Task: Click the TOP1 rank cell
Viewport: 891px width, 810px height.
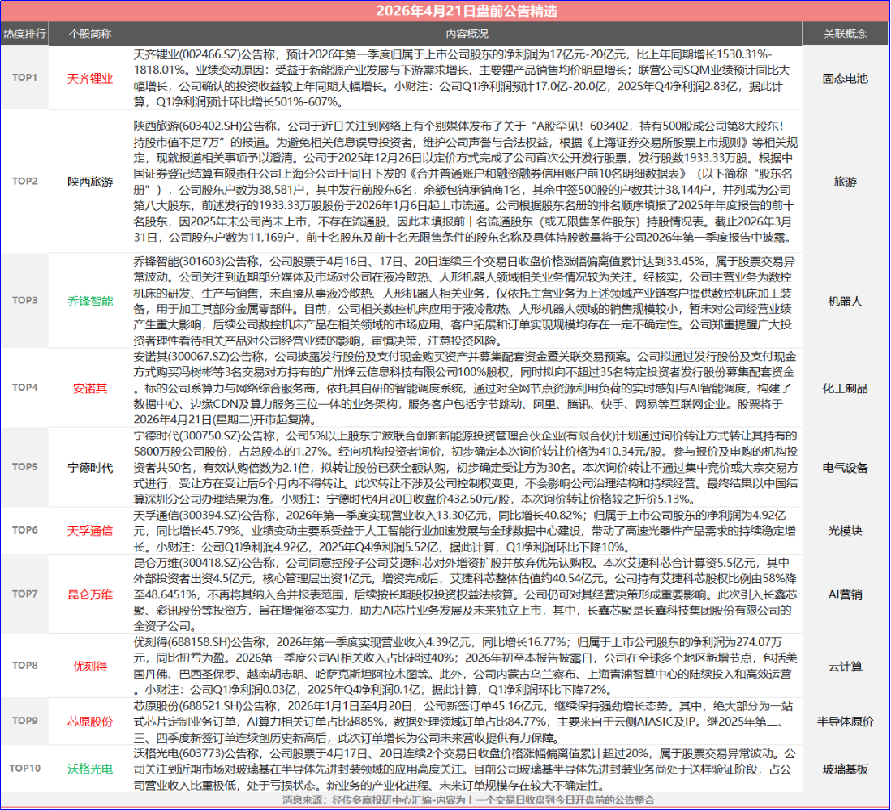Action: coord(24,79)
